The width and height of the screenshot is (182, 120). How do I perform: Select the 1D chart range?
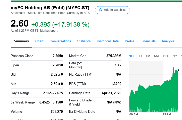[131, 56]
